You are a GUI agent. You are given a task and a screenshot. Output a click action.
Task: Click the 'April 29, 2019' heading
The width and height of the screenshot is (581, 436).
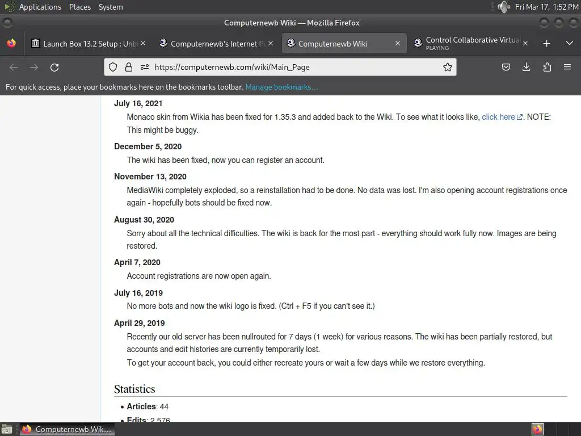tap(140, 323)
